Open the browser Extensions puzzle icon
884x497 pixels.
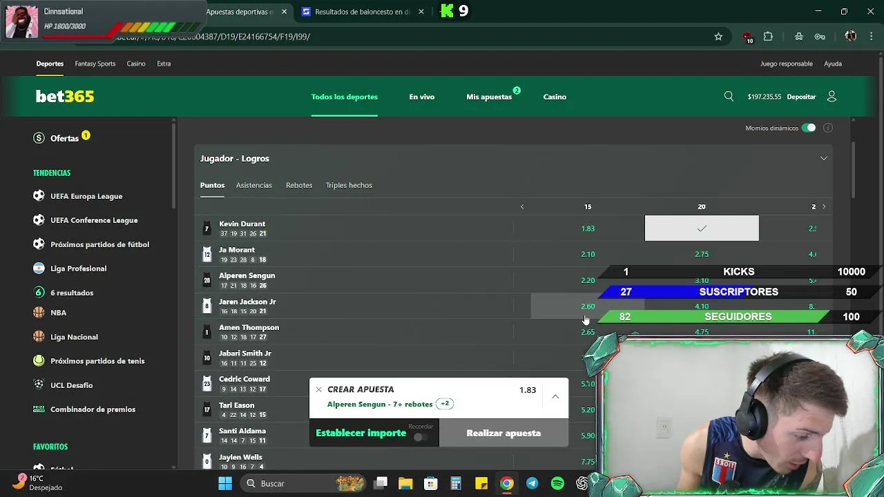(x=768, y=37)
